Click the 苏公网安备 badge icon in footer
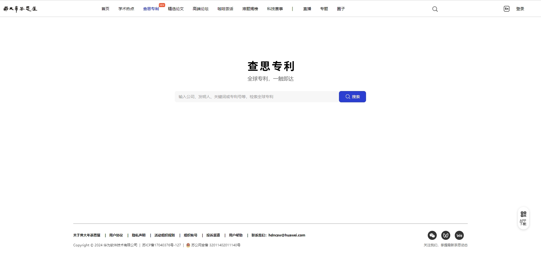The height and width of the screenshot is (259, 541). (188, 245)
